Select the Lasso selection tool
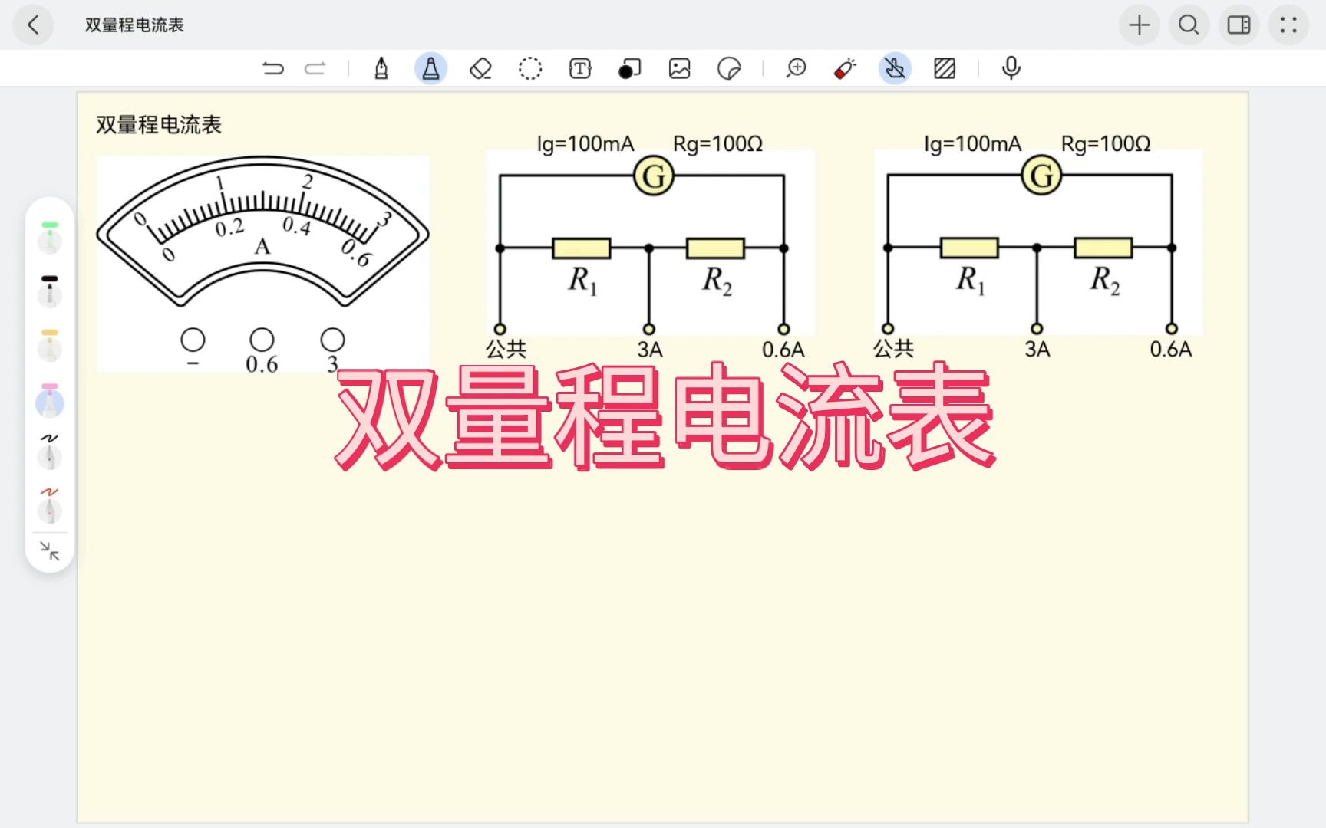 (x=530, y=69)
